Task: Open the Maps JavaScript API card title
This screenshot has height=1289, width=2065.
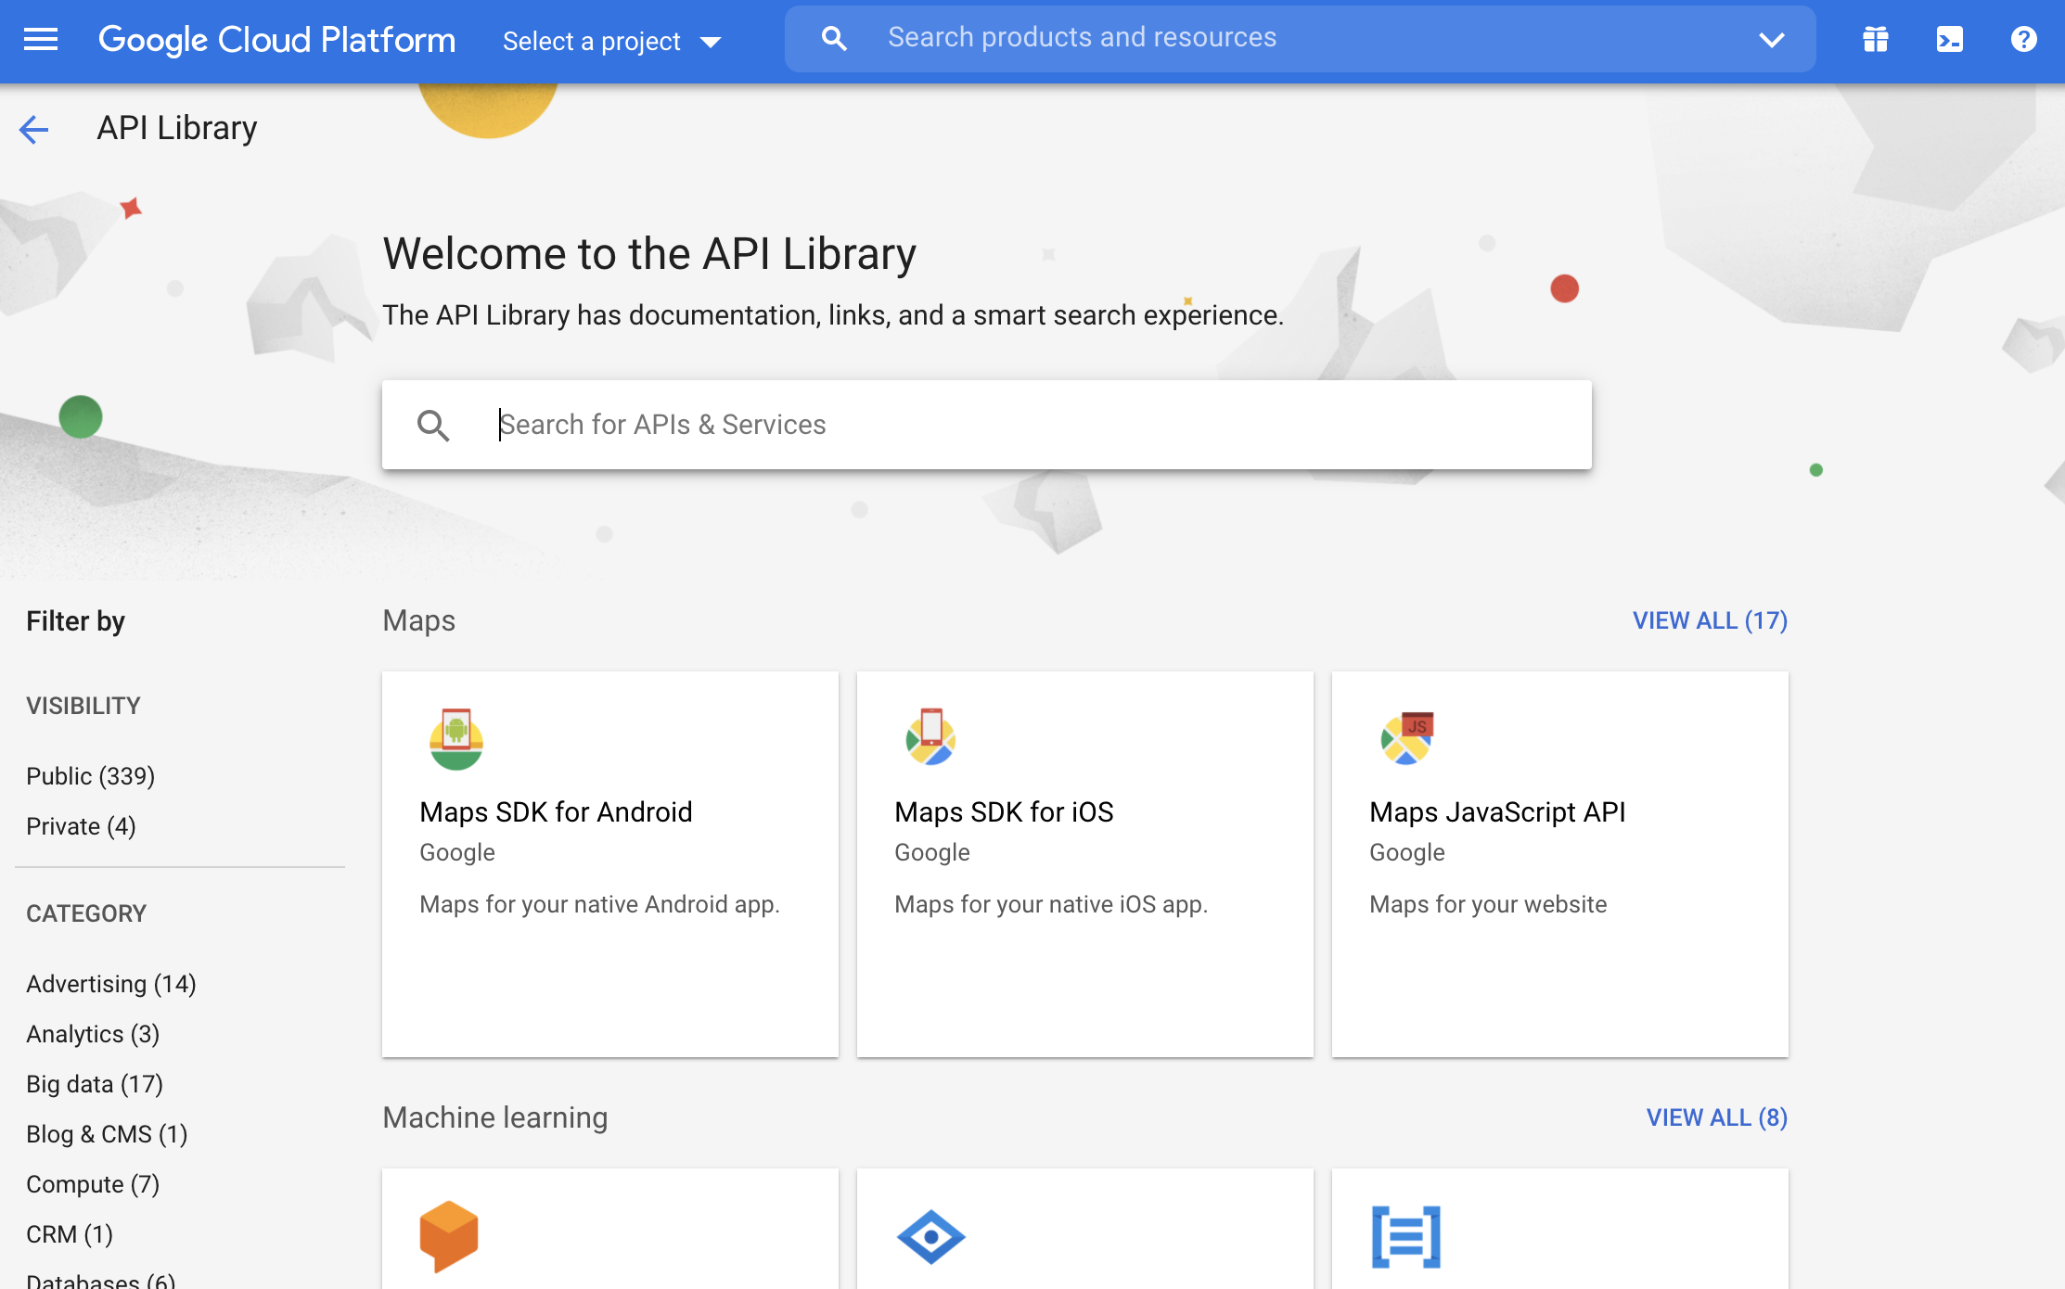Action: (x=1496, y=811)
